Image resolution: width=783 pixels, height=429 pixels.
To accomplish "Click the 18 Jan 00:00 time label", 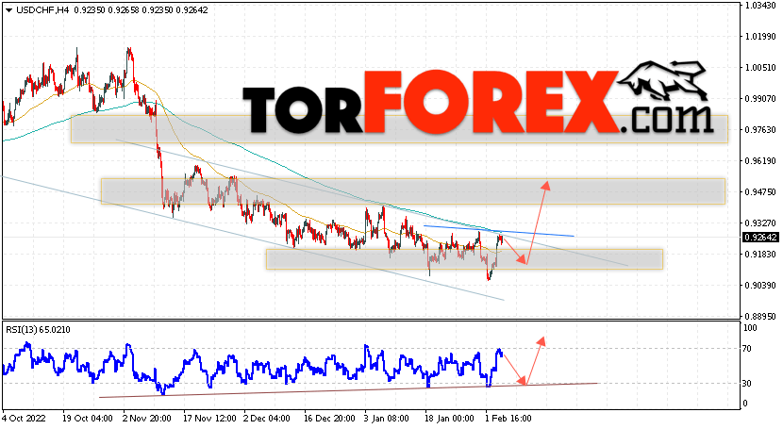I will pos(449,418).
